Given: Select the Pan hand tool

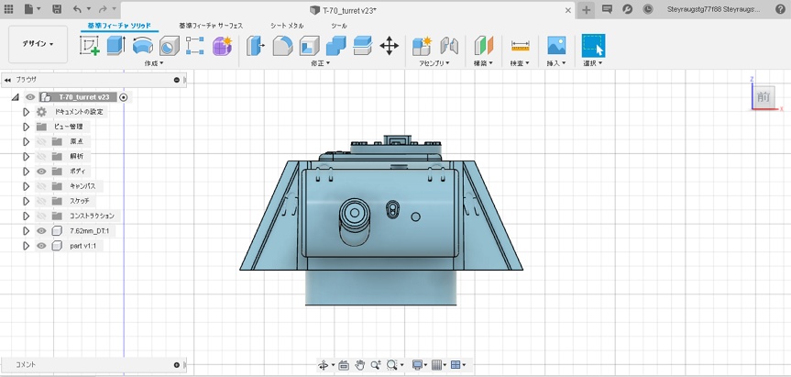Looking at the screenshot, I should point(360,365).
